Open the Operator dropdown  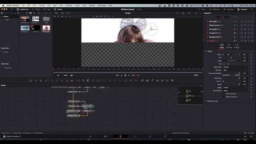[235, 70]
